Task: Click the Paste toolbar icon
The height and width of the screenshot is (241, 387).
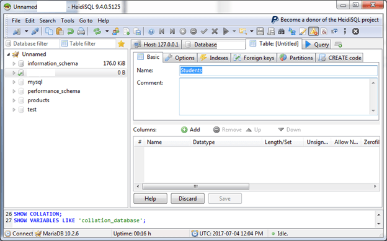Action: tap(60, 32)
